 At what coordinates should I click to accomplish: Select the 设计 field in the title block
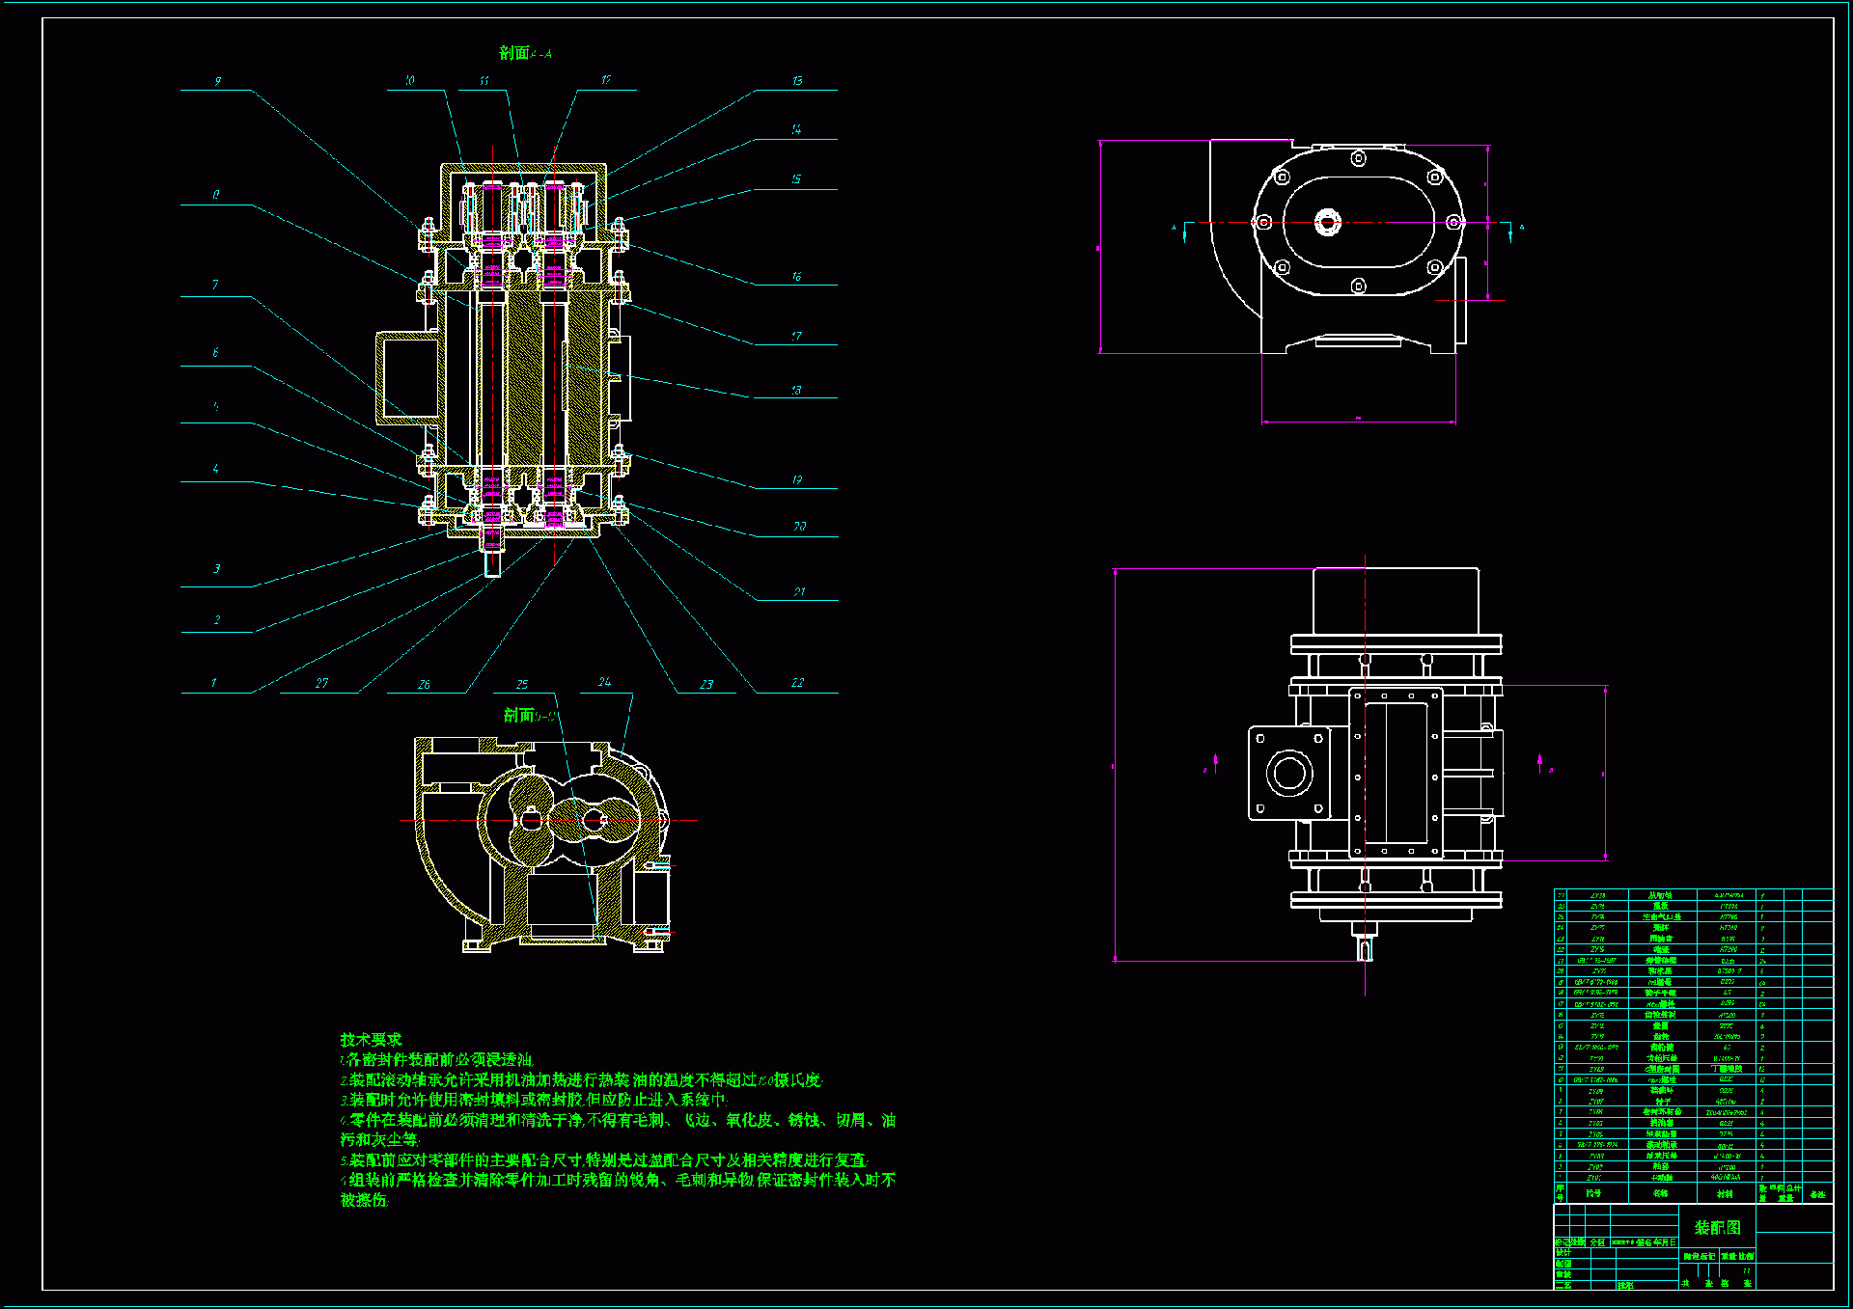pyautogui.click(x=1563, y=1253)
